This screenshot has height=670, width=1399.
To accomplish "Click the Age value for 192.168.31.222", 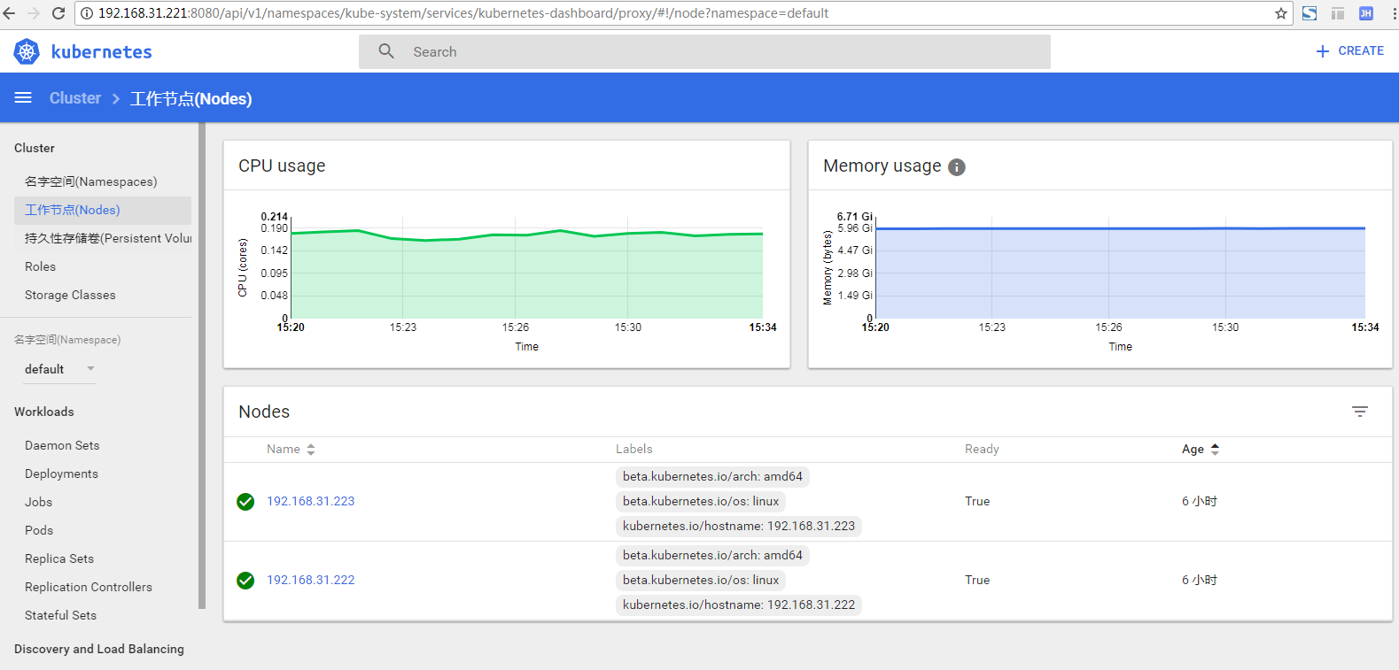I will click(1200, 580).
